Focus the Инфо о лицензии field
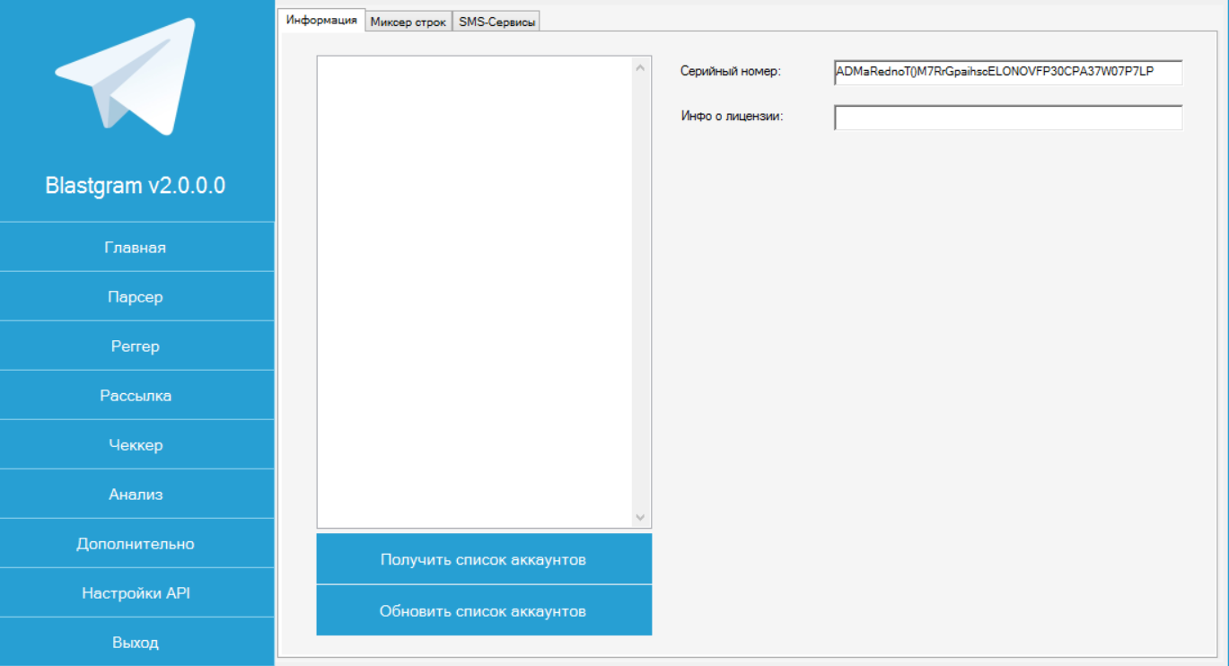The width and height of the screenshot is (1229, 666). click(x=1007, y=118)
